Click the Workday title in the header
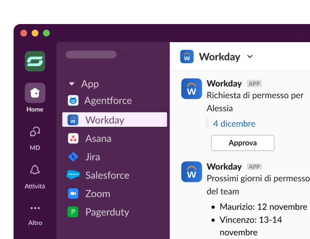This screenshot has width=310, height=239. pyautogui.click(x=219, y=57)
